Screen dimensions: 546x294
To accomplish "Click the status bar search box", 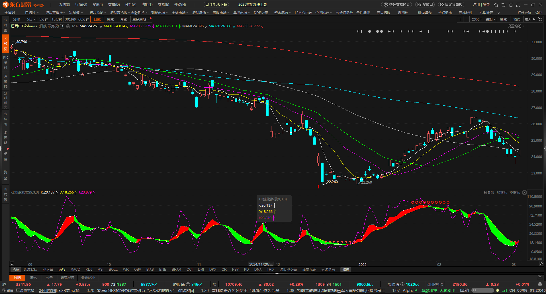I will [x=483, y=291].
